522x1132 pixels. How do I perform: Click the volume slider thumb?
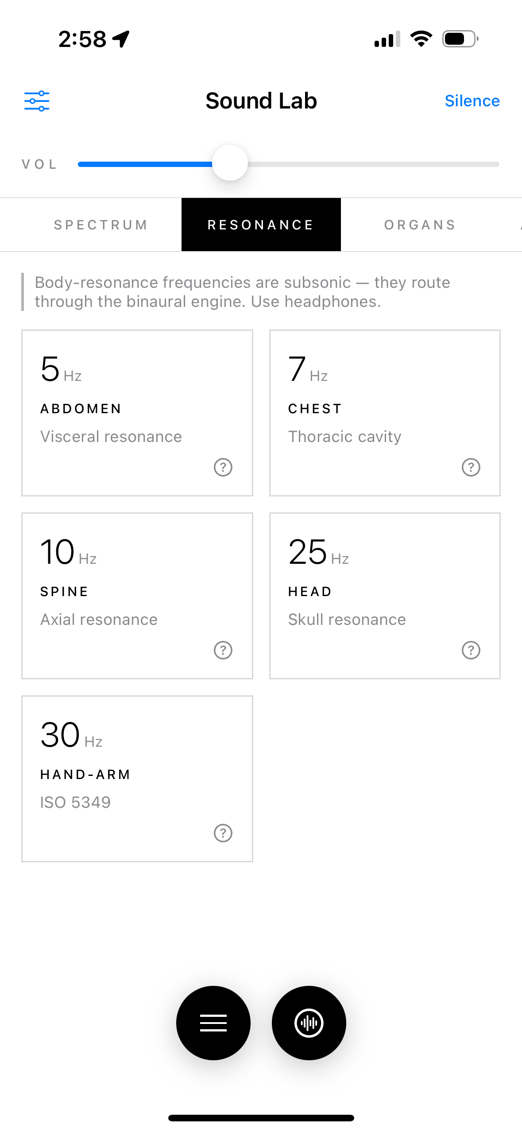230,163
